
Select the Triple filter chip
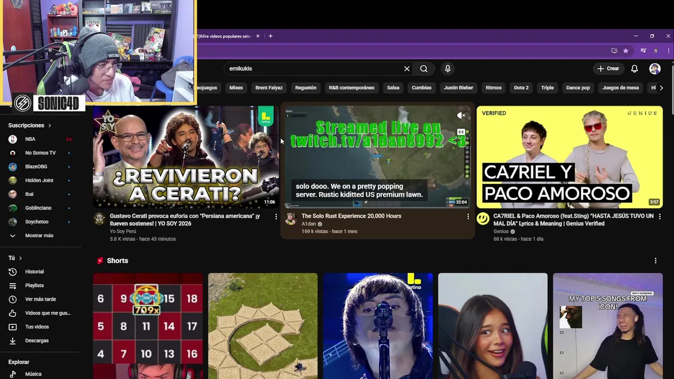coord(548,88)
